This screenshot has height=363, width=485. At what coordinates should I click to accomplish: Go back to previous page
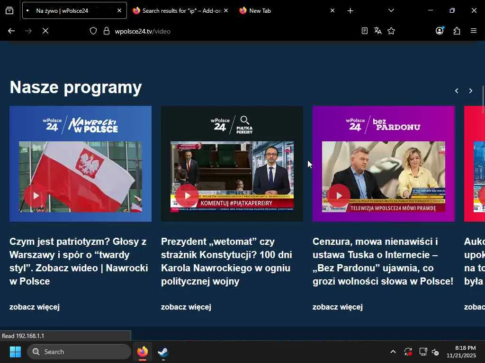click(x=11, y=31)
